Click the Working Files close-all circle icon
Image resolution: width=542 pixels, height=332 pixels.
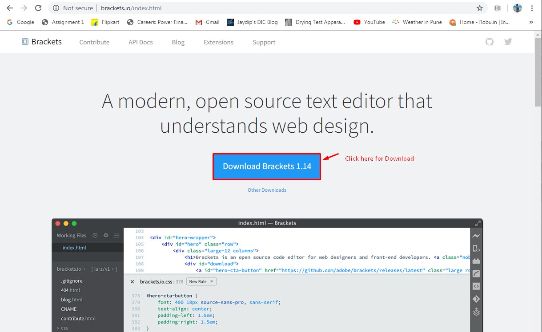point(95,235)
